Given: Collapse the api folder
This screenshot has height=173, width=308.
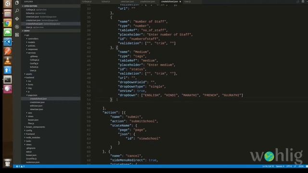Looking at the screenshot, I should [x=27, y=35].
